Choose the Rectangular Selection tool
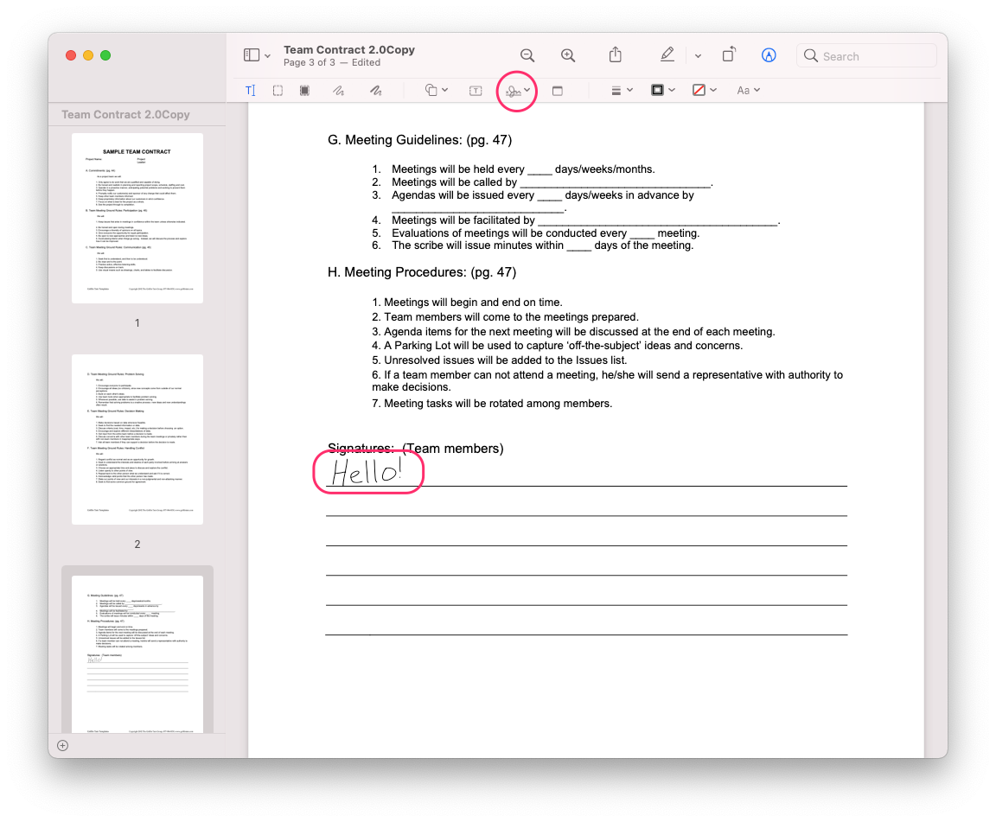This screenshot has width=996, height=822. pos(278,90)
